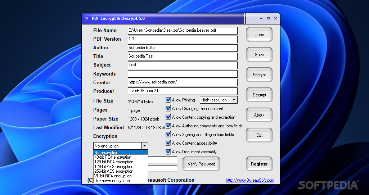Click the Last Modified date value
Image resolution: width=369 pixels, height=195 pixels.
[x=147, y=128]
